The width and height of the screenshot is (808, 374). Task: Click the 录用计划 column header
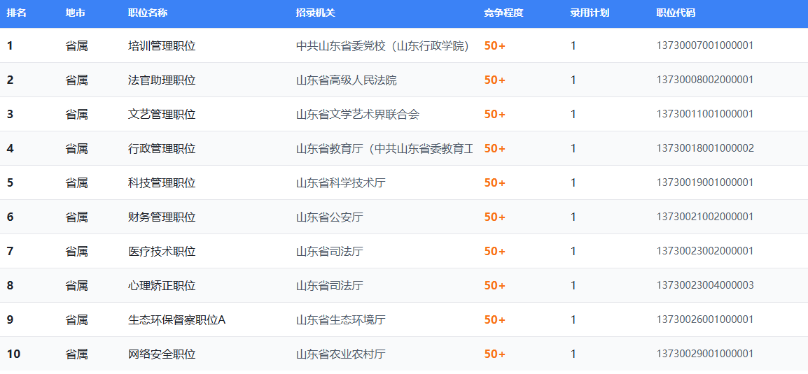point(590,13)
